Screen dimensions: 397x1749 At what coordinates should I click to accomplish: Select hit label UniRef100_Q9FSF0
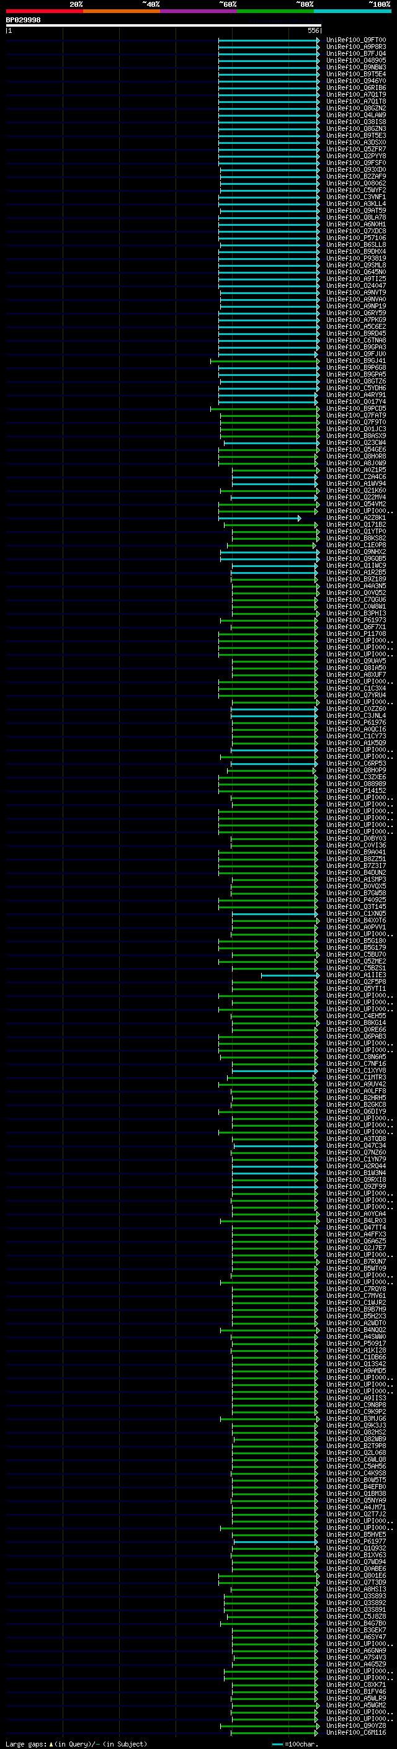356,163
